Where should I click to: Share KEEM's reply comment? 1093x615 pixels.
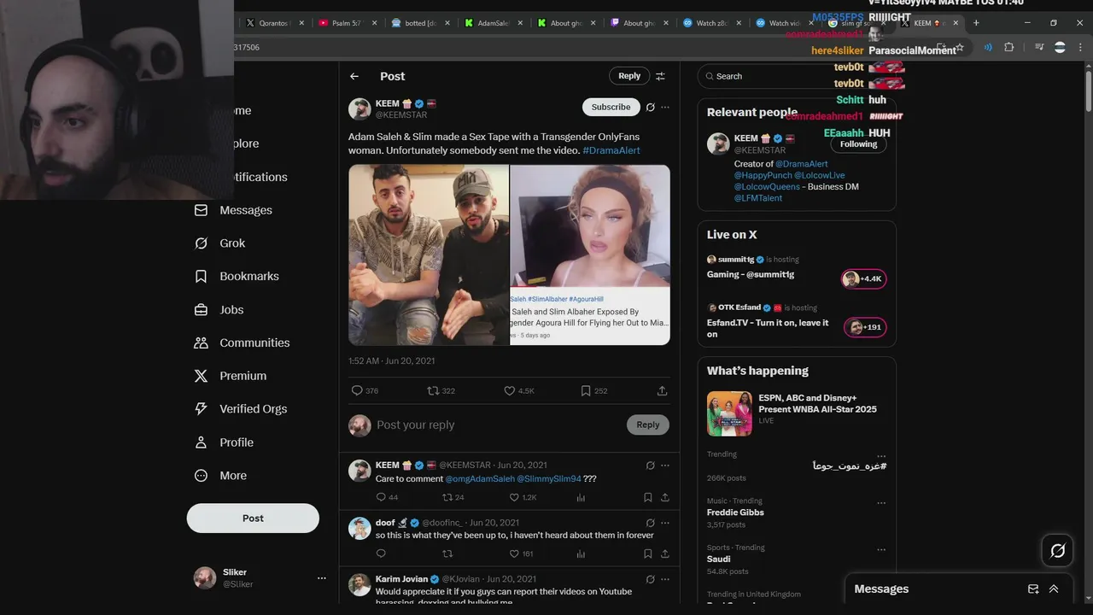coord(665,497)
